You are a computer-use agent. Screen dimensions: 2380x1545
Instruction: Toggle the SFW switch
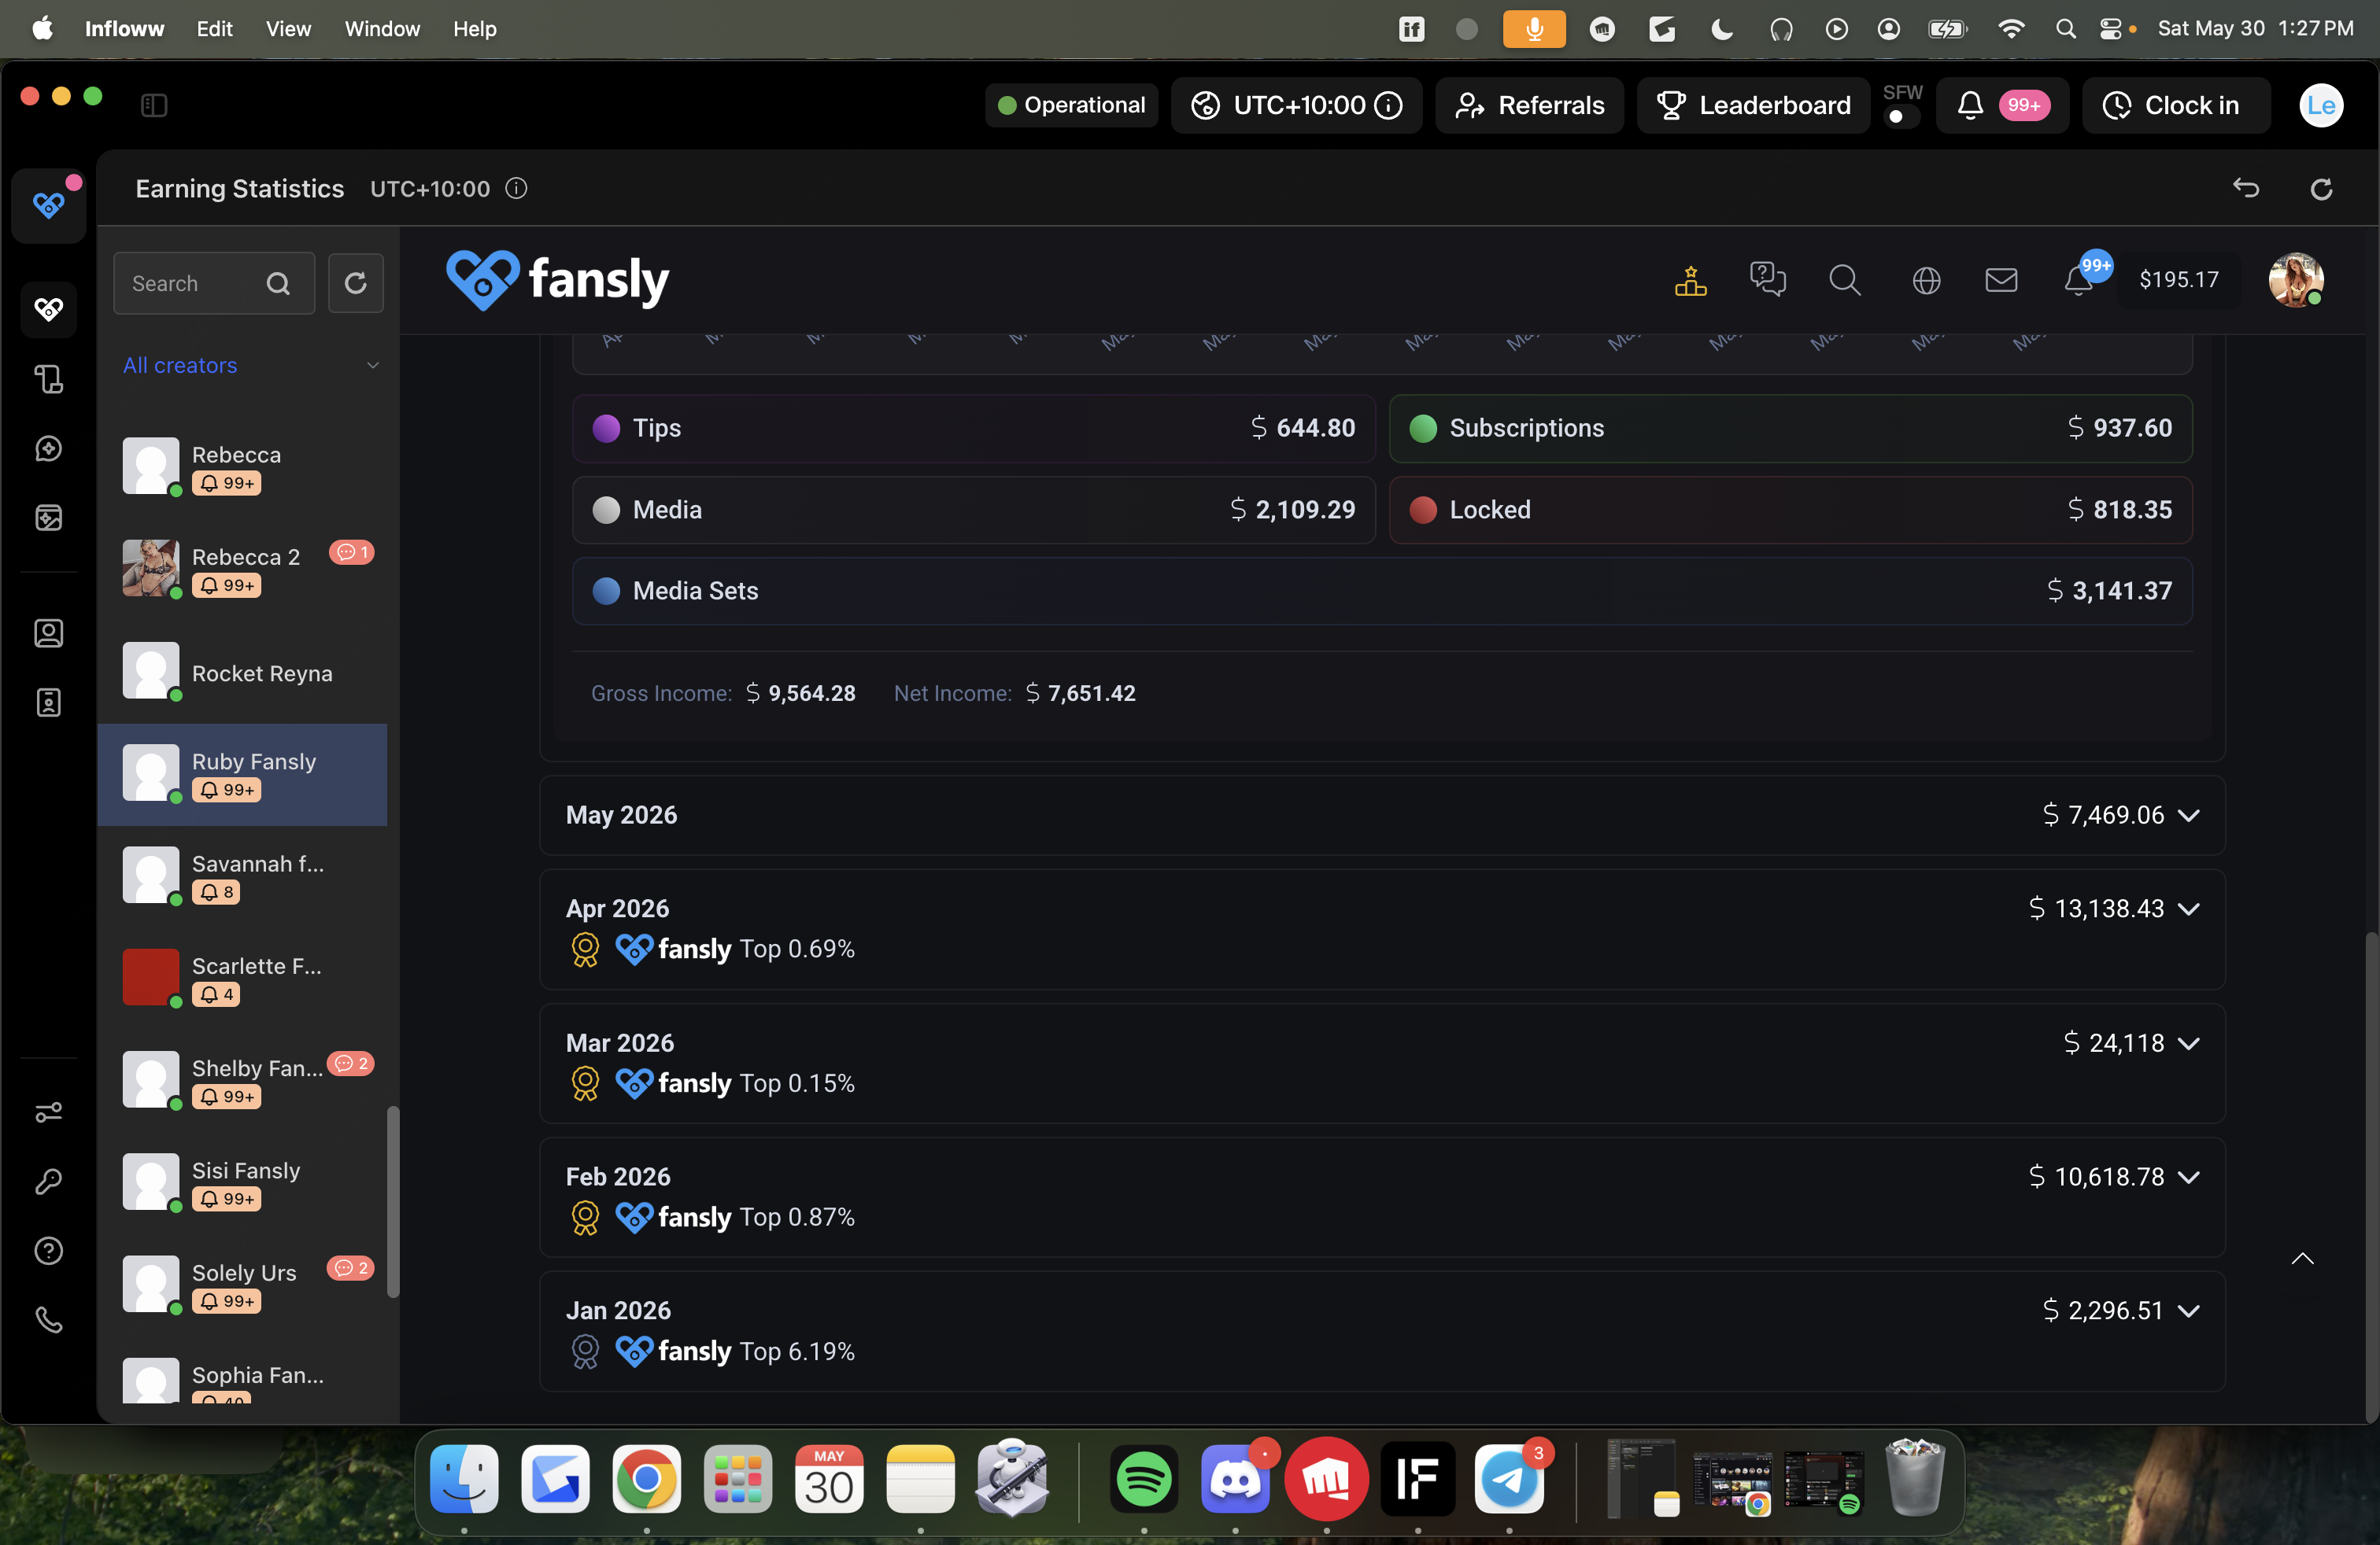(1901, 117)
